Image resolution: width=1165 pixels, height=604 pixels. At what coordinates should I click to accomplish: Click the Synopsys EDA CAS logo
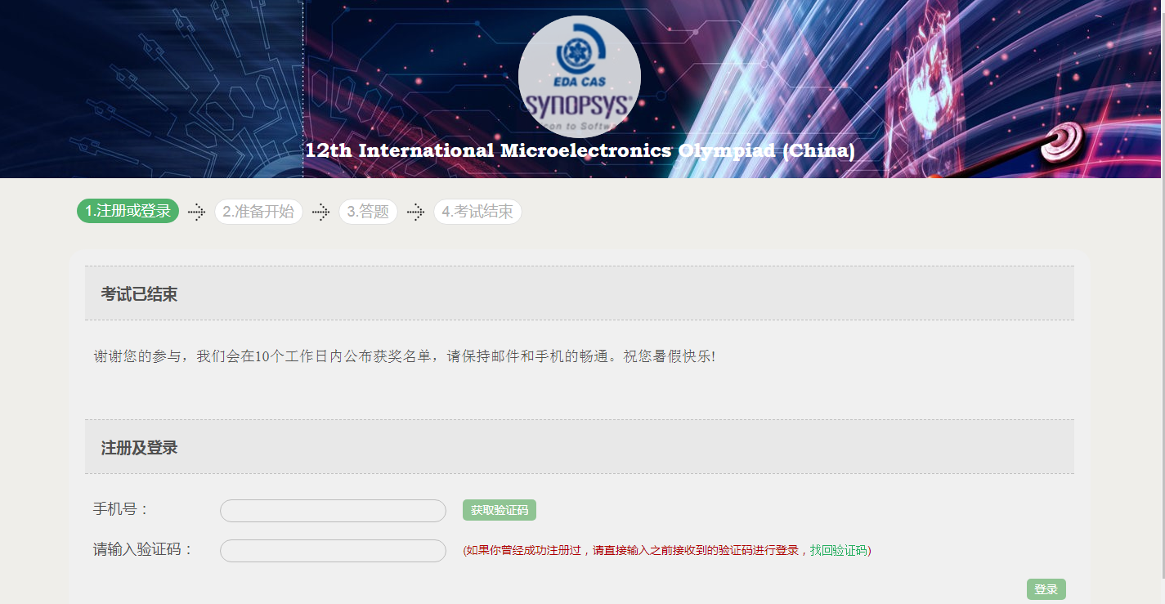579,77
